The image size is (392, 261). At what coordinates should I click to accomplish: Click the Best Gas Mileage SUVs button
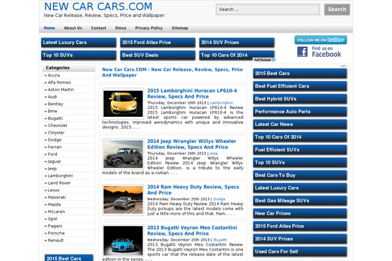pyautogui.click(x=300, y=201)
